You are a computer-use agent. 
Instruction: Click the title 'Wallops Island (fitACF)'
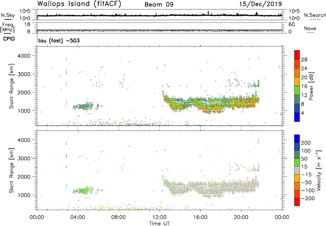point(79,4)
